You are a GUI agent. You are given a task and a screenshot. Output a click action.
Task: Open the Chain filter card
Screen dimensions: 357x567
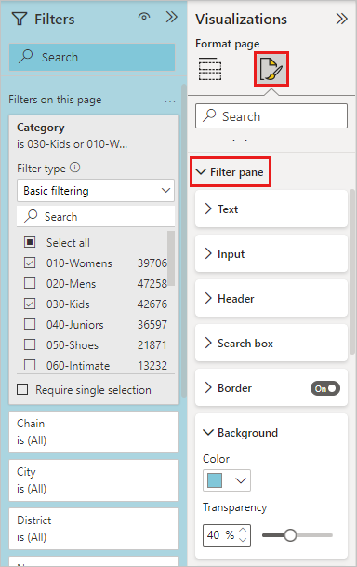pos(94,432)
